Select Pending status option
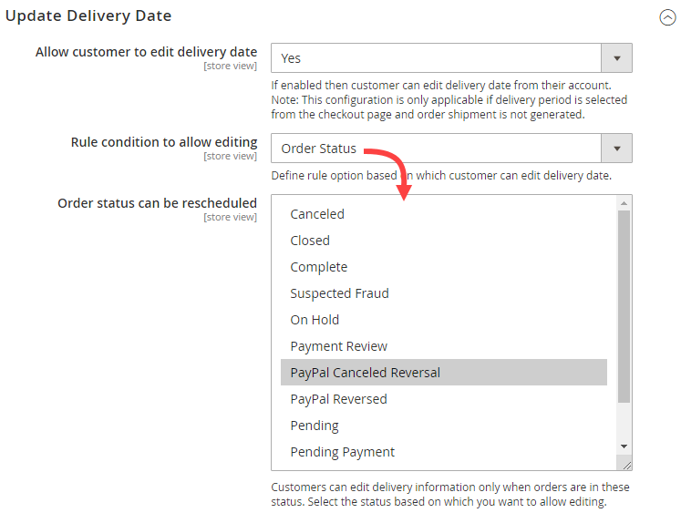Screen dimensions: 681x513 click(315, 426)
